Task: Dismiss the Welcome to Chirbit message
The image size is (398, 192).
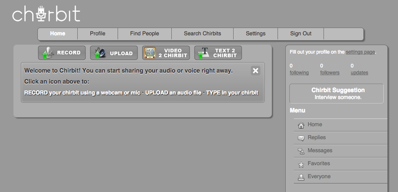Action: click(x=256, y=71)
